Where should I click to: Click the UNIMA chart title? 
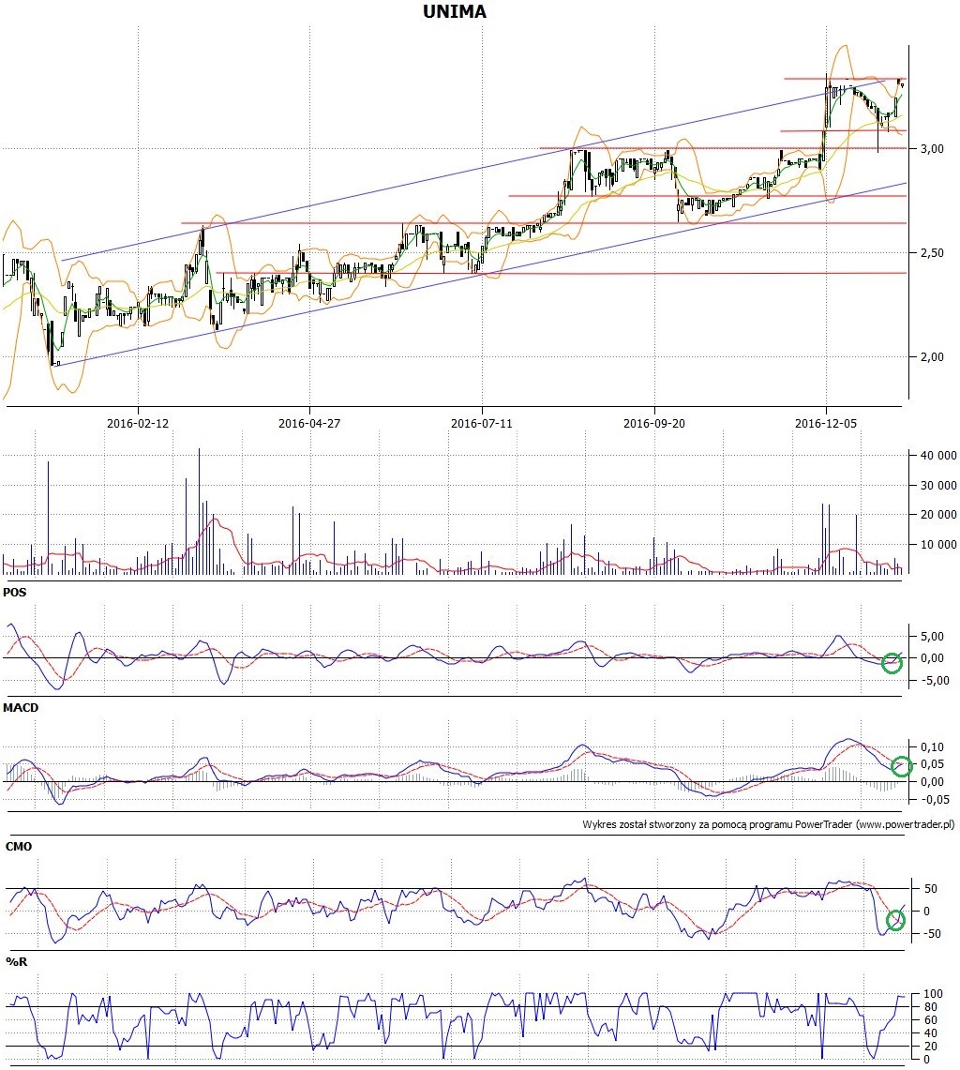455,11
